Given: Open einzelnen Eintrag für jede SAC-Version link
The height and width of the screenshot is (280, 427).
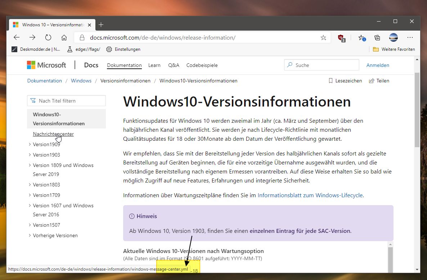Looking at the screenshot, I should point(300,231).
